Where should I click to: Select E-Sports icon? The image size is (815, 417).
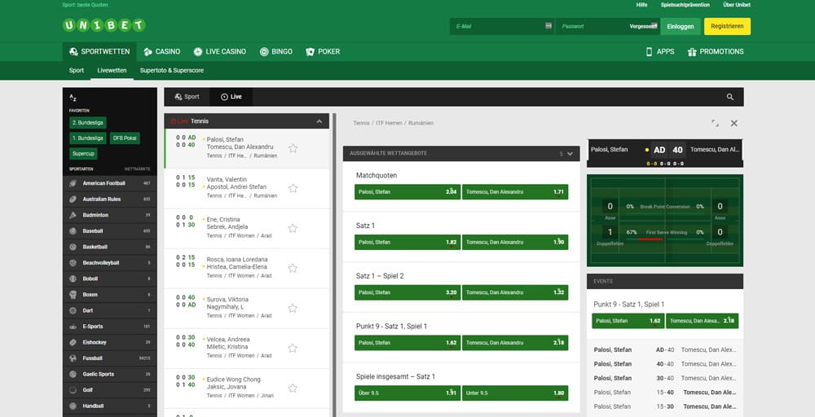73,327
